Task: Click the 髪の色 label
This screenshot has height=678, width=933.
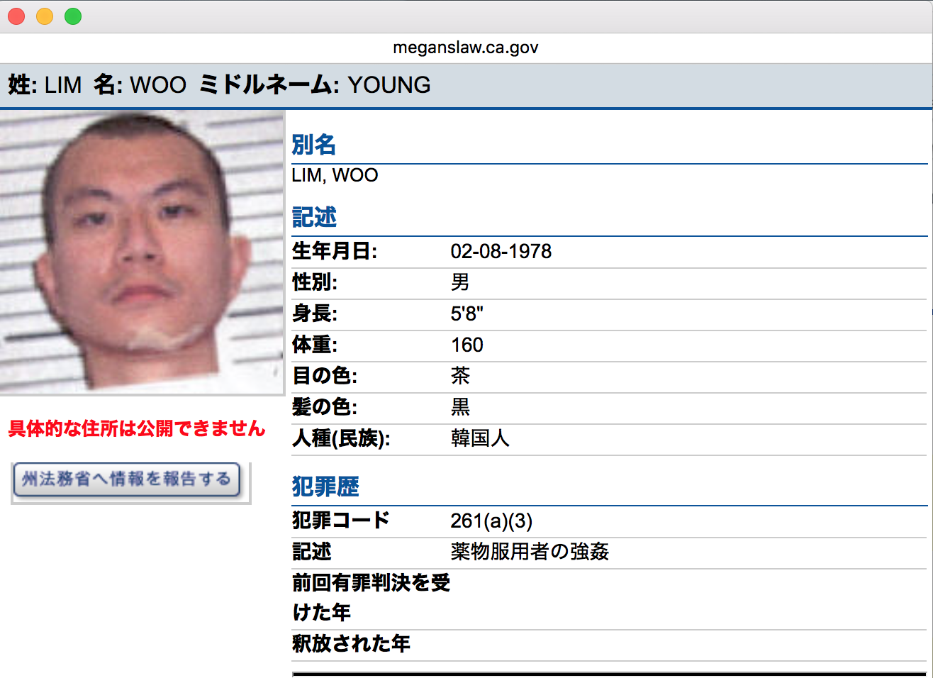Action: [325, 408]
